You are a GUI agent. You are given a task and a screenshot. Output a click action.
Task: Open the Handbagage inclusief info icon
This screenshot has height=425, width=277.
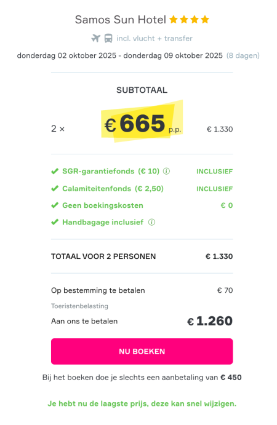[151, 222]
